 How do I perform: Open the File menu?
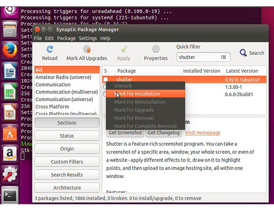point(38,38)
